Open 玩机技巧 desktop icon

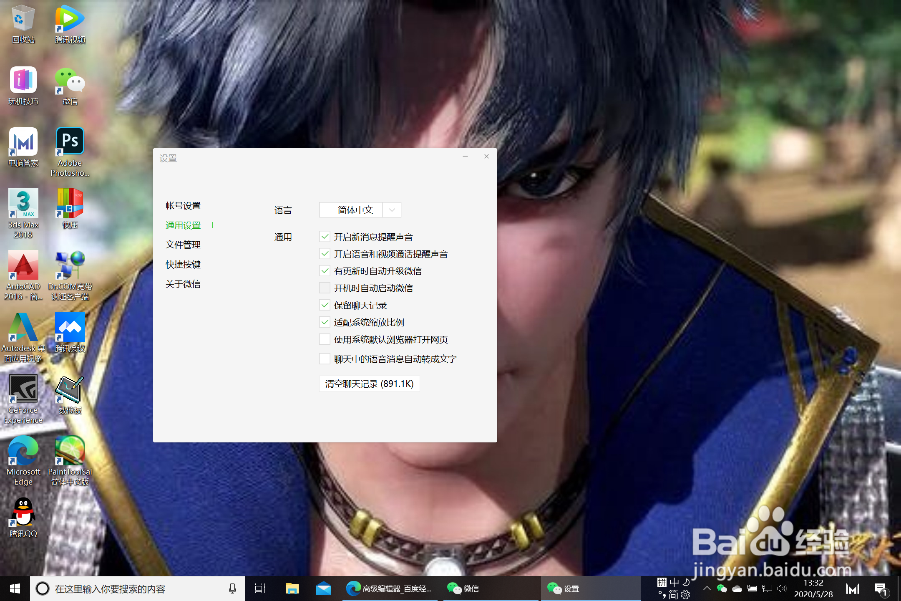[23, 86]
